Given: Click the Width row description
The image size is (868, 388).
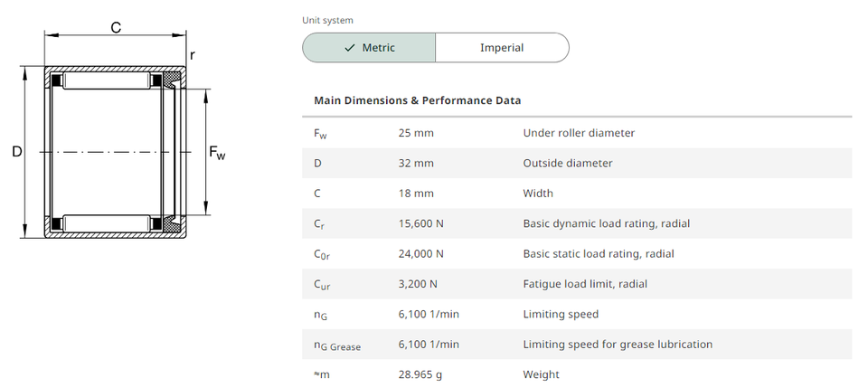Looking at the screenshot, I should tap(538, 194).
